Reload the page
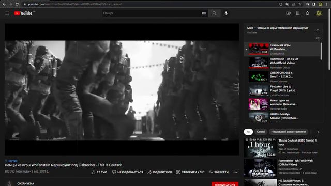The height and width of the screenshot is (186, 331). coord(17,4)
